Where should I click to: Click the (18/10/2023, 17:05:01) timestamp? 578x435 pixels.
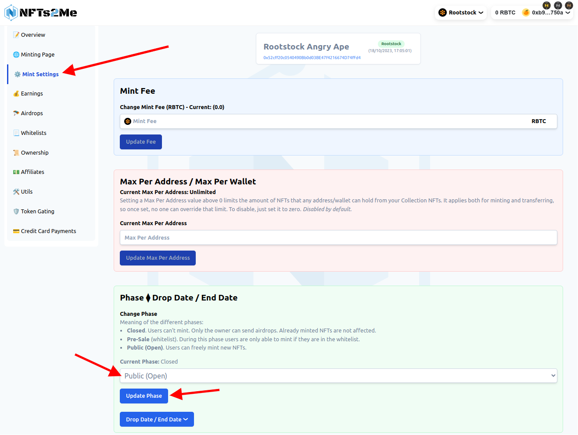pos(390,51)
